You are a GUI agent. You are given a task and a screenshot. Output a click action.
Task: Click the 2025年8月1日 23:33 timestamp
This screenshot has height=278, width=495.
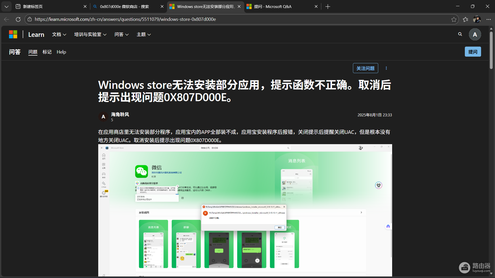pyautogui.click(x=375, y=115)
